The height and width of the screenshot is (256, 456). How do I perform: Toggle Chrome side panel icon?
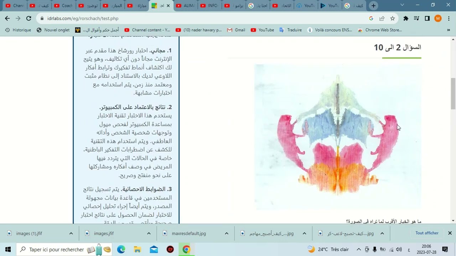coord(427,18)
